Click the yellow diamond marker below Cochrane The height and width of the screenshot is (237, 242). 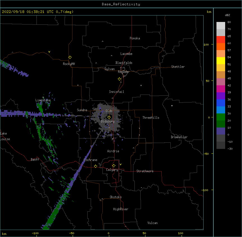[95, 166]
